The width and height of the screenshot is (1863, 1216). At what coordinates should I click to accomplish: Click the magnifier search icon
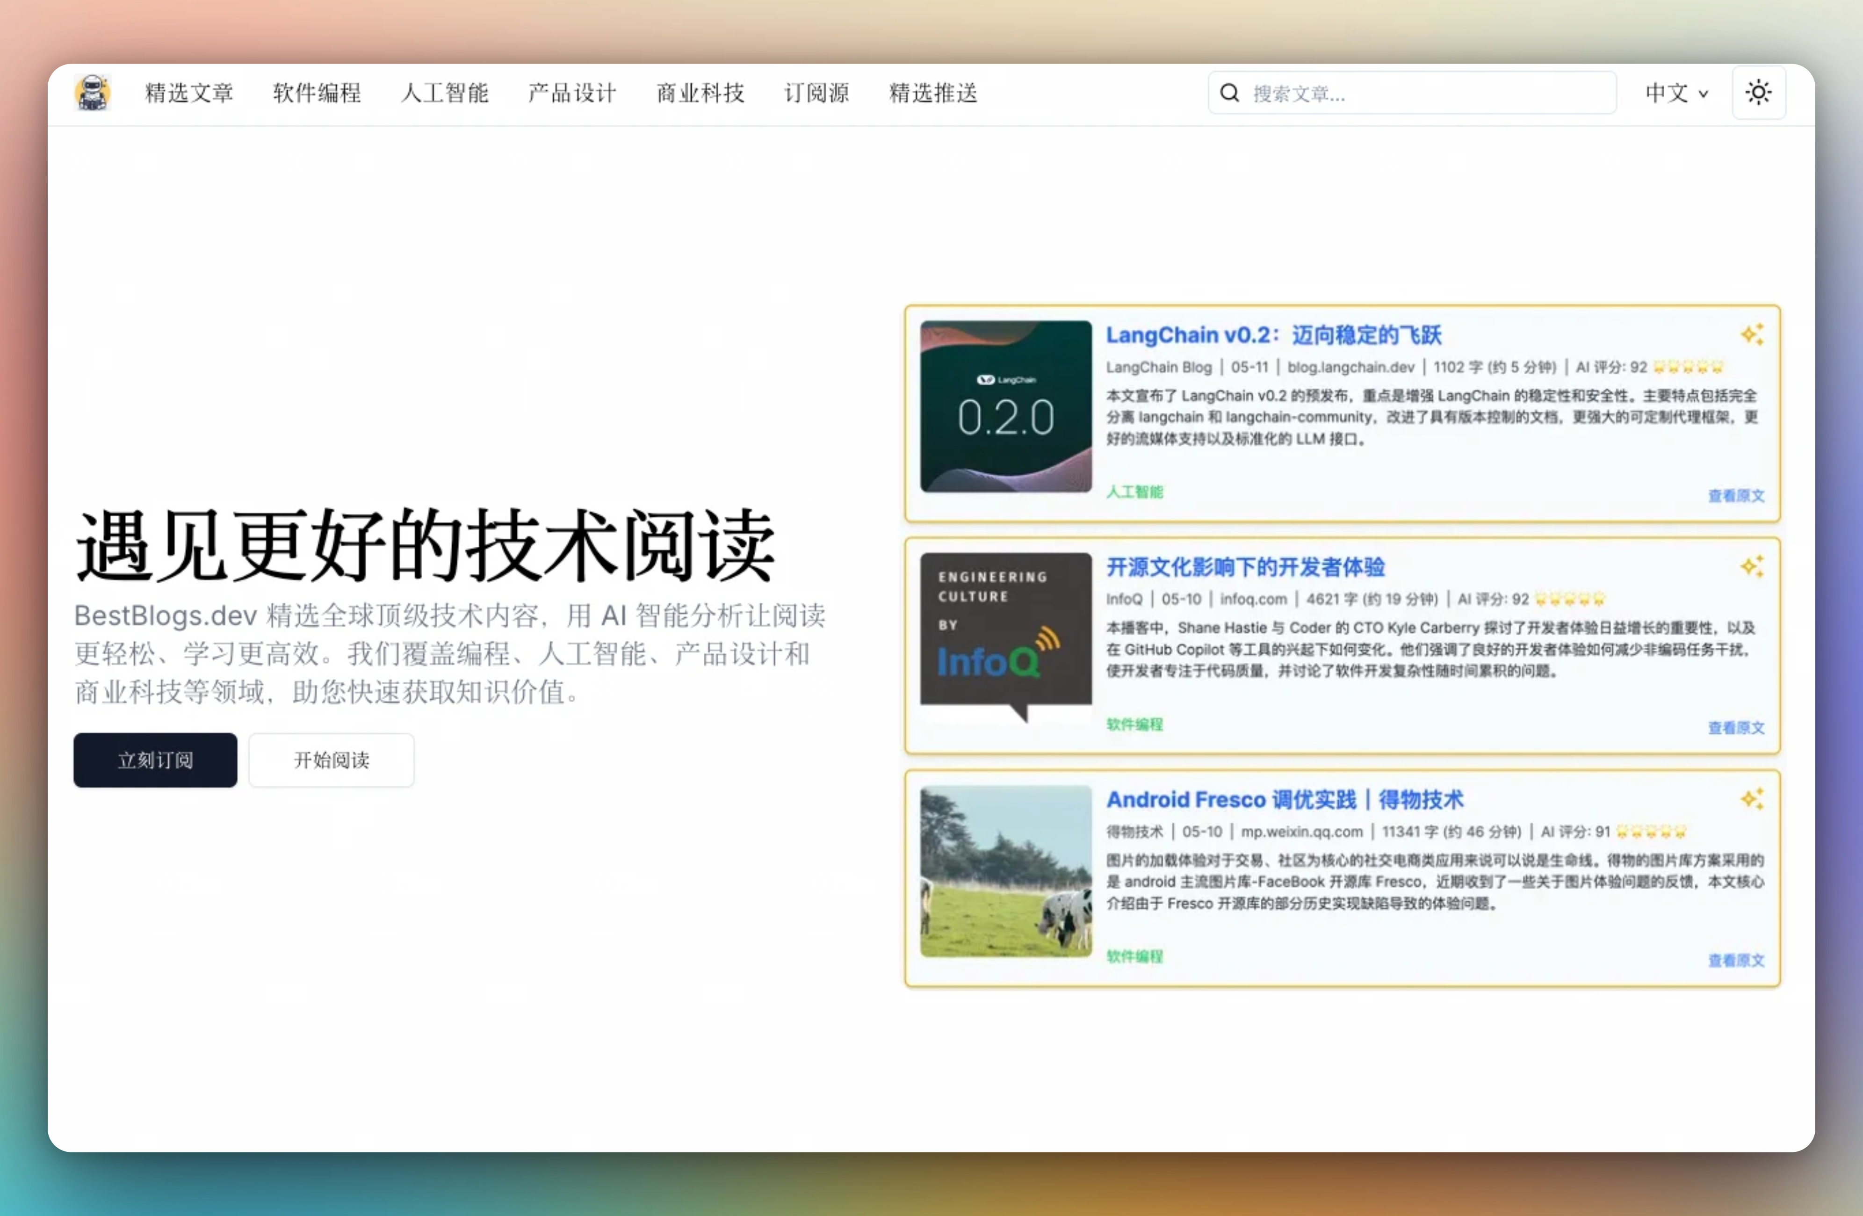coord(1230,93)
